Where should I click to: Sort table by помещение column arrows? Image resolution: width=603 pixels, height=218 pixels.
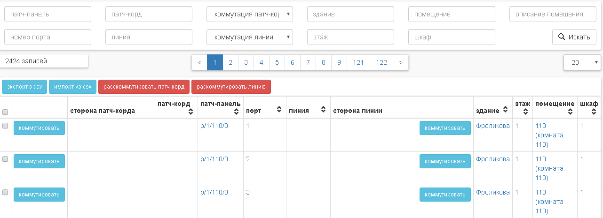point(570,112)
